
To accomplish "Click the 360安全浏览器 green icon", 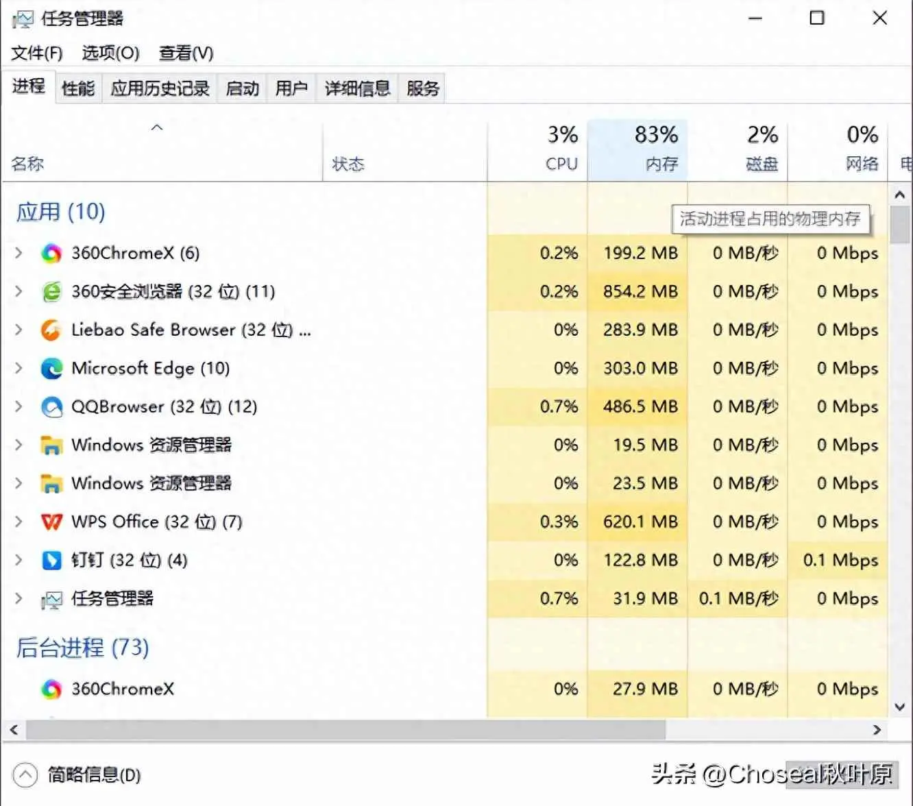I will [51, 291].
